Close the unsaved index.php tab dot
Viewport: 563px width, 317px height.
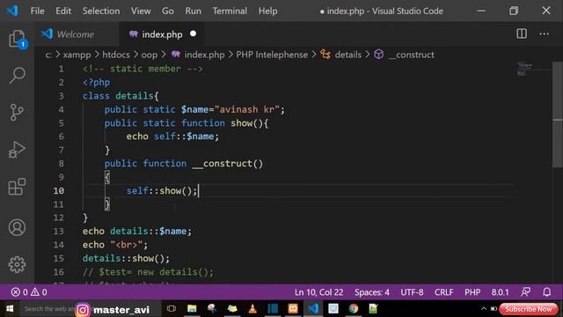pyautogui.click(x=194, y=33)
